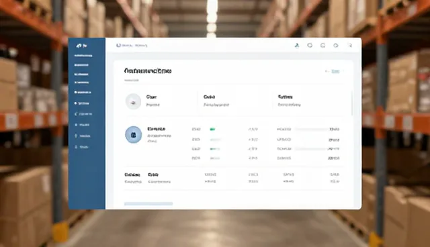
Task: Open the top-most menu item under the sidebar logo
Action: coord(83,56)
